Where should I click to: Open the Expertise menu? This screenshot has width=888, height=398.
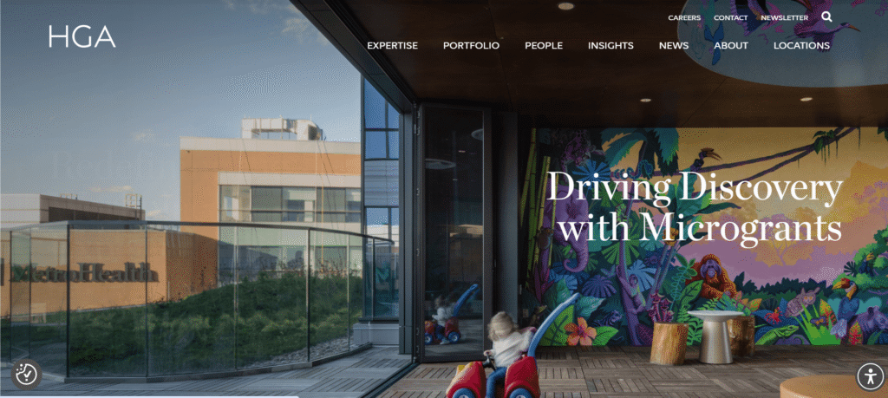[393, 46]
